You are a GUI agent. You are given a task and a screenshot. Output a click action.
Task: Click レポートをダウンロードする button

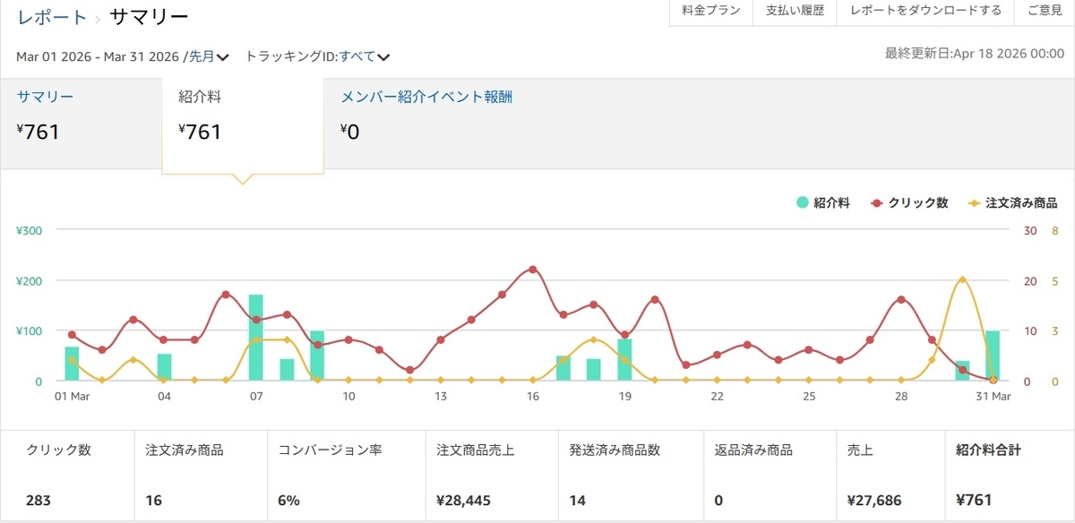[x=925, y=12]
